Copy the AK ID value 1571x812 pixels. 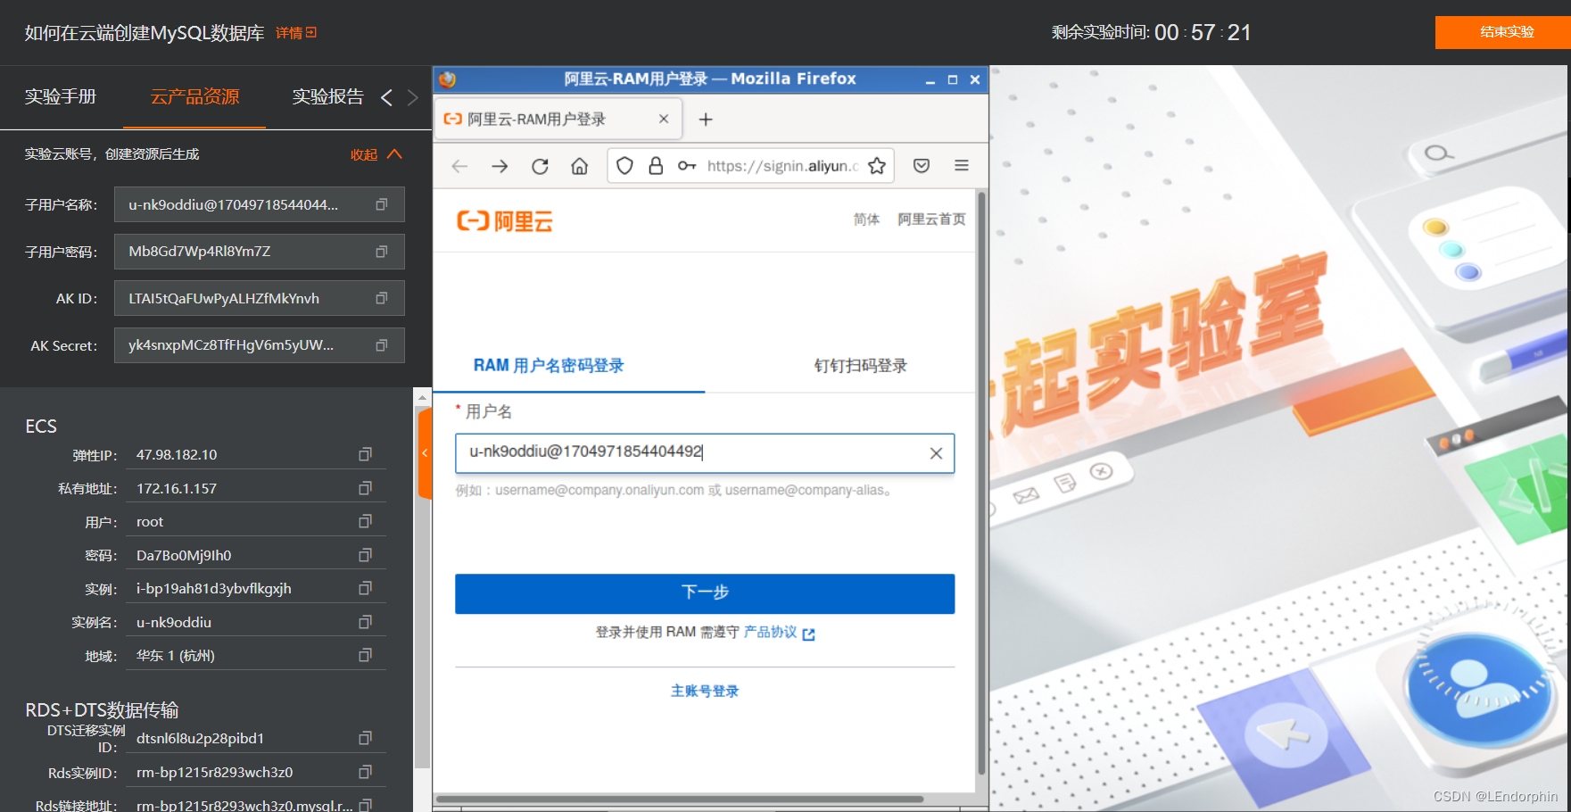click(x=381, y=298)
